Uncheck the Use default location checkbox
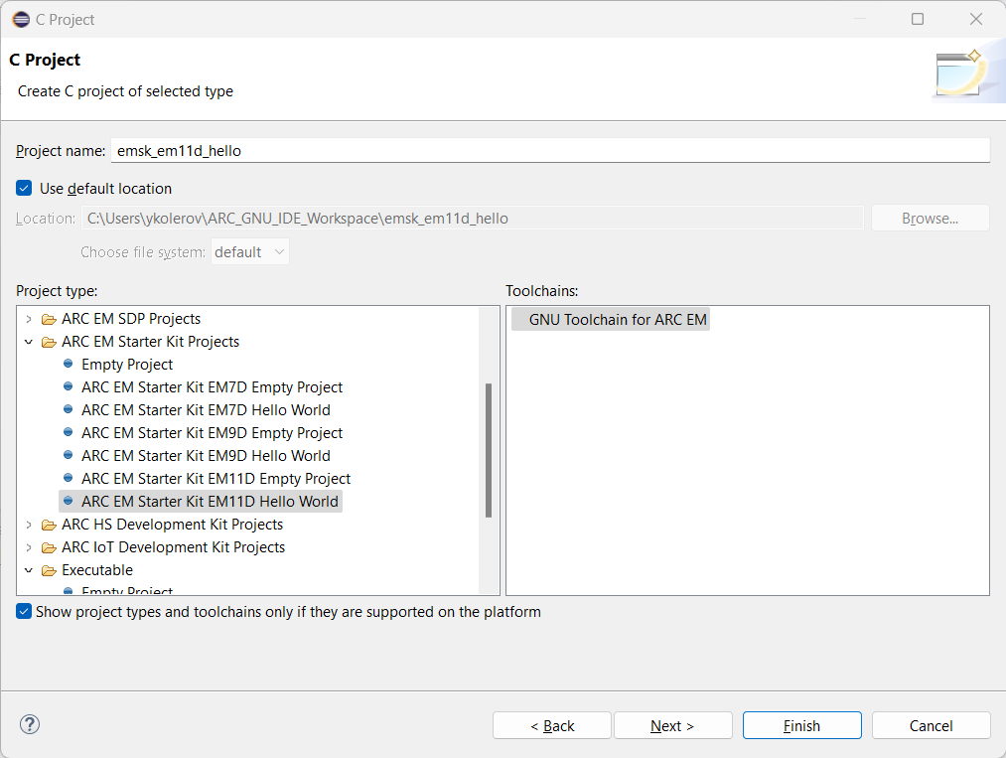Image resolution: width=1006 pixels, height=758 pixels. click(25, 188)
